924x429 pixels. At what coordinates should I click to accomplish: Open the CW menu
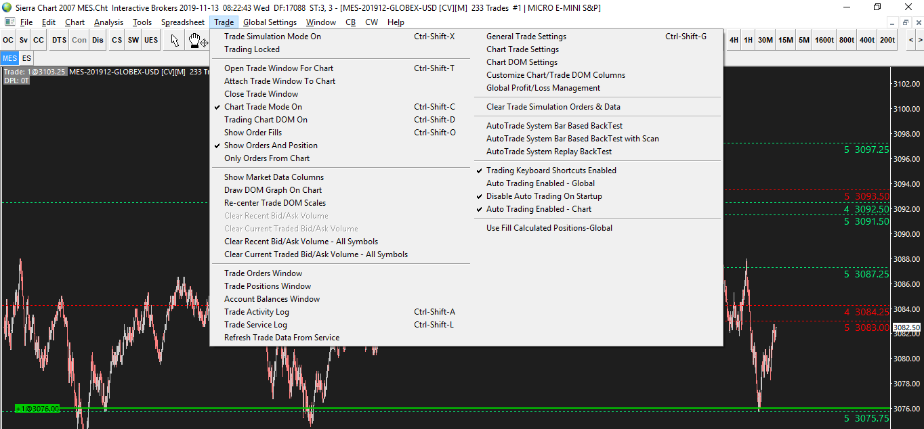(x=371, y=22)
